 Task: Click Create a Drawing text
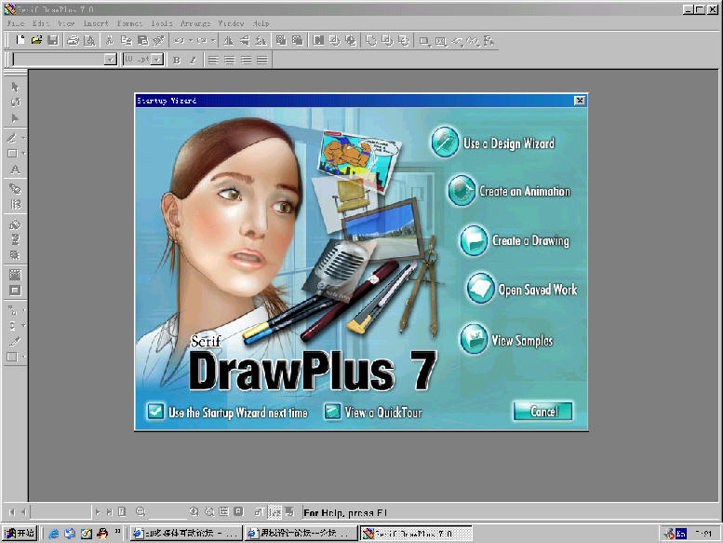(530, 241)
